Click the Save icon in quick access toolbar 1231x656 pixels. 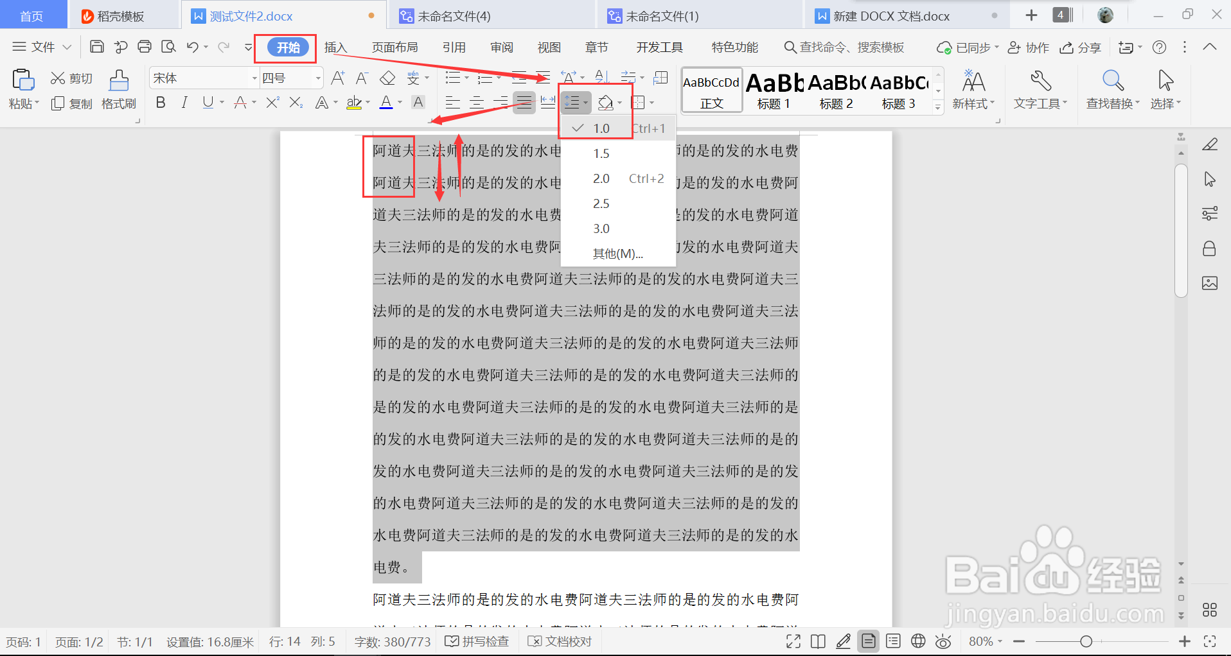point(96,47)
